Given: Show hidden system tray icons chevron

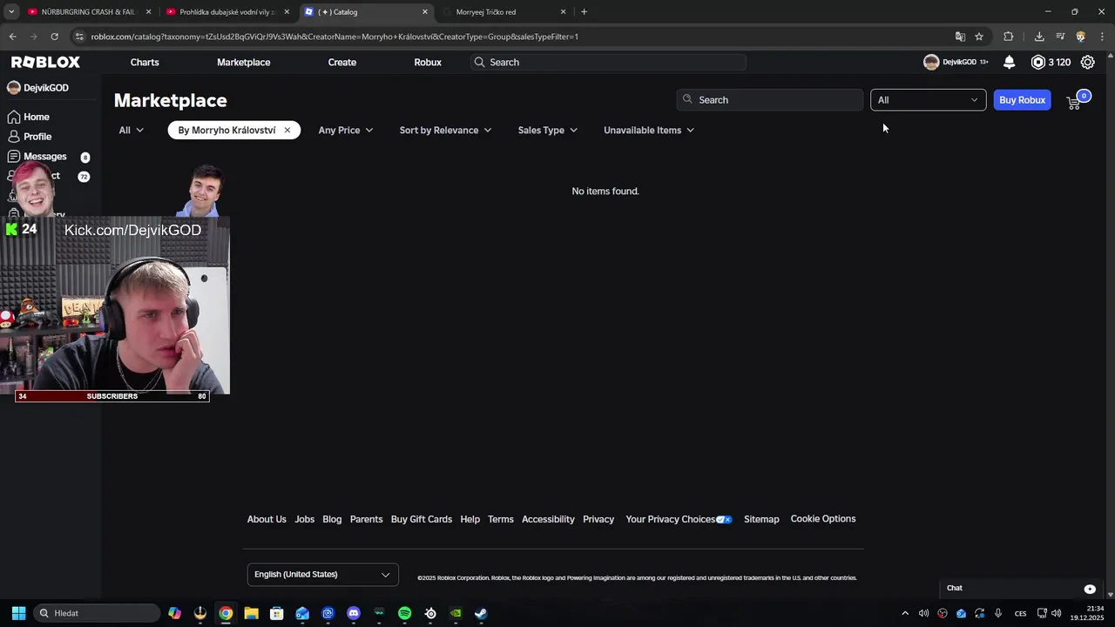Looking at the screenshot, I should (x=905, y=613).
